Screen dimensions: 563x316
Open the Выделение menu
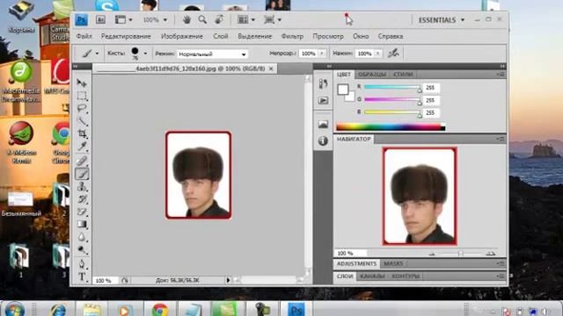click(254, 37)
